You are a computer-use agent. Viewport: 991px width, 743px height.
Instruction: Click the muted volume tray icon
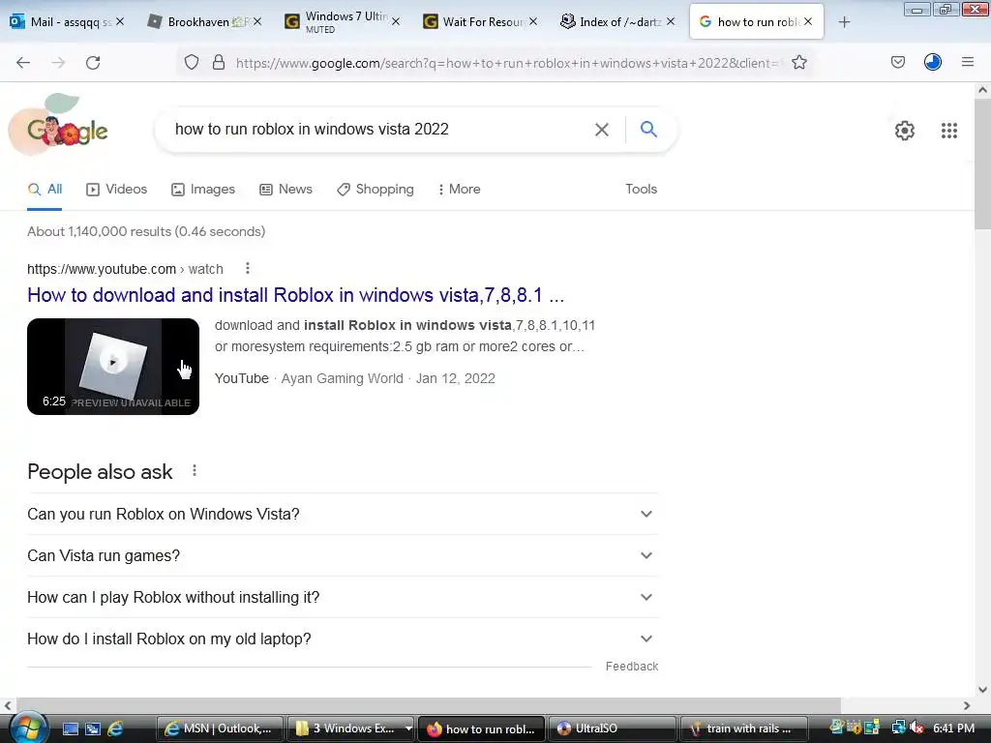point(916,728)
